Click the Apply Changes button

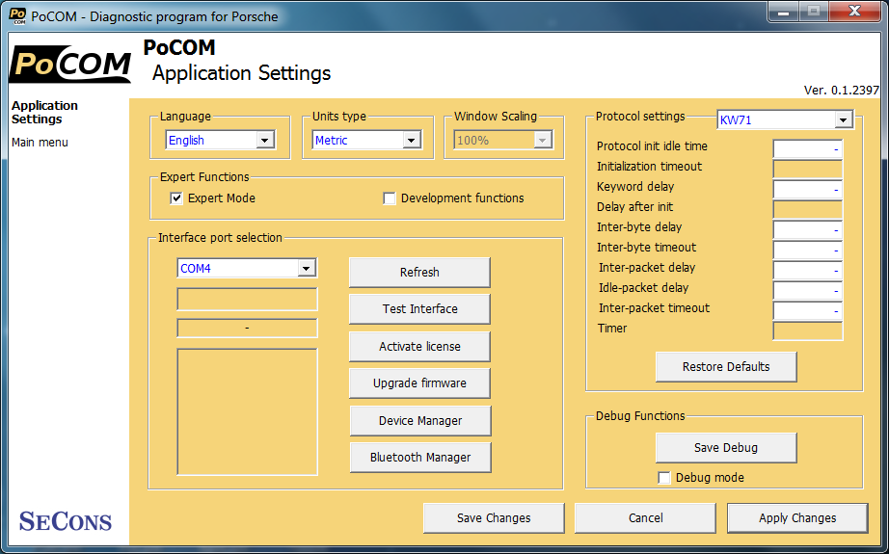pos(797,517)
